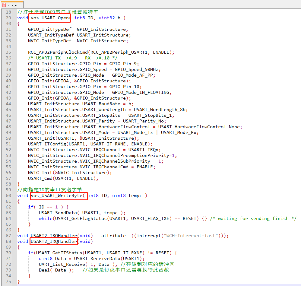Click USART_InitTypeDef on line 32
Image resolution: width=301 pixels, height=286 pixels.
point(51,35)
